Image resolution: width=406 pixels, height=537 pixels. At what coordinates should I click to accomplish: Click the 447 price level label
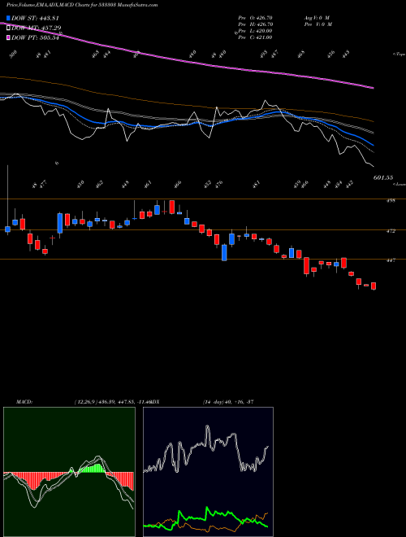pos(391,260)
